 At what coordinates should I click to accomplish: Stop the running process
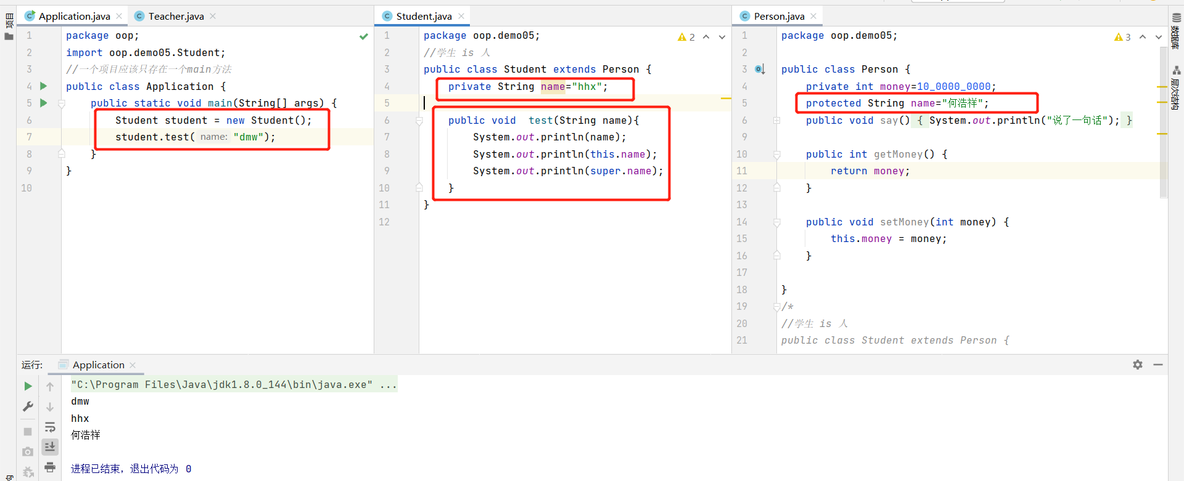pyautogui.click(x=28, y=431)
